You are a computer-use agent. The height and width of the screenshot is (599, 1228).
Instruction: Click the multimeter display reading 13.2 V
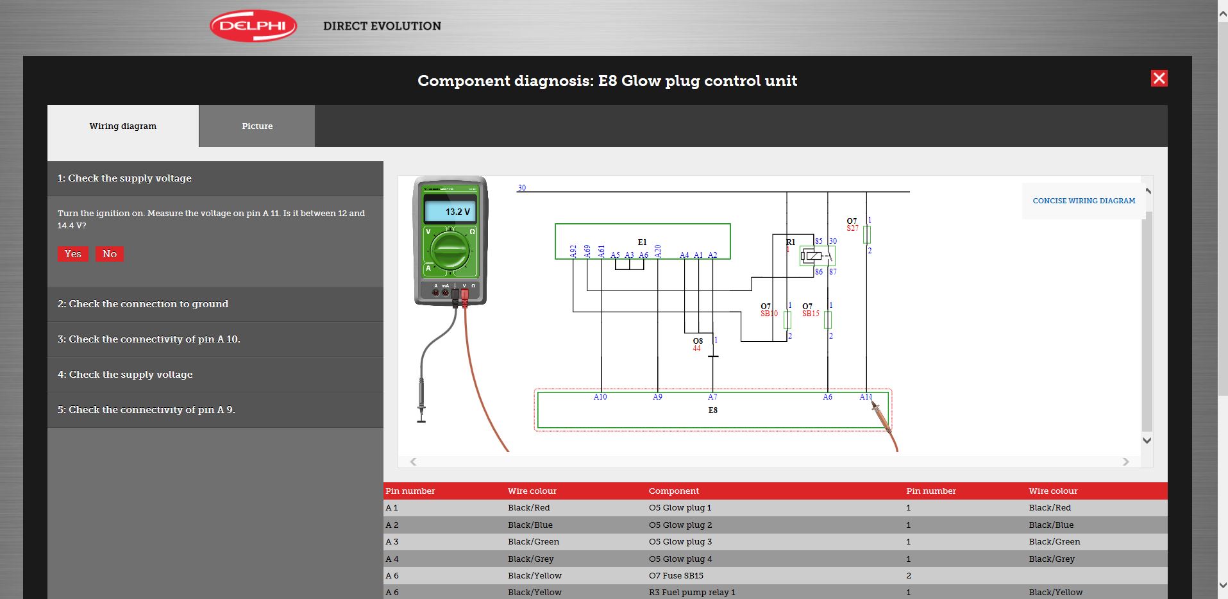coord(451,211)
